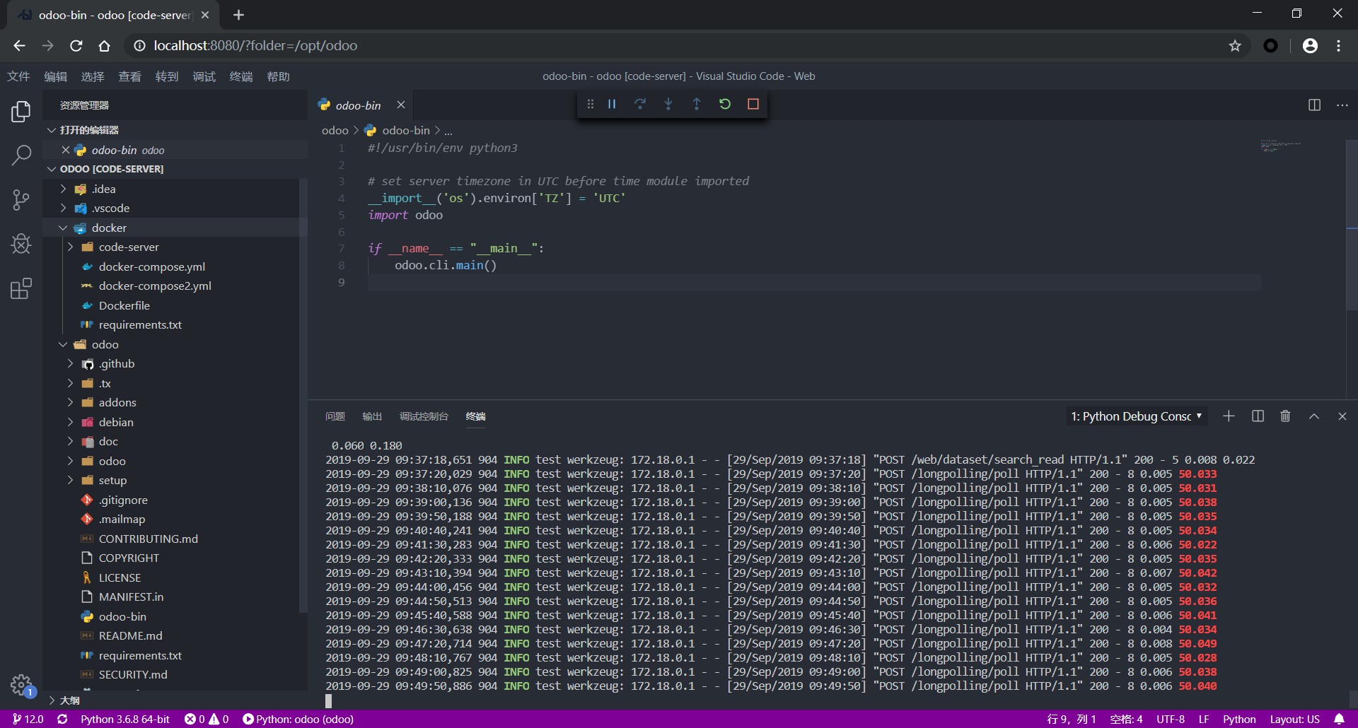Open the Source Control view
Image resolution: width=1358 pixels, height=728 pixels.
coord(21,200)
